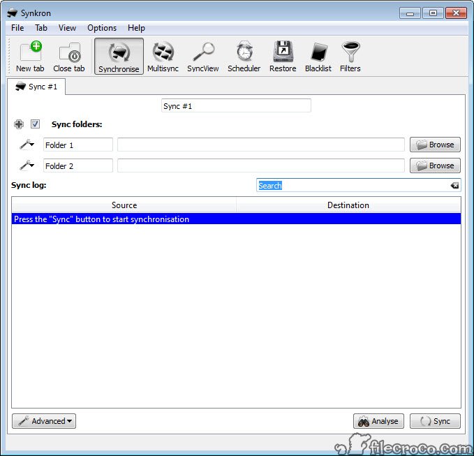Open the Tab menu
This screenshot has height=456, width=474.
pos(41,28)
